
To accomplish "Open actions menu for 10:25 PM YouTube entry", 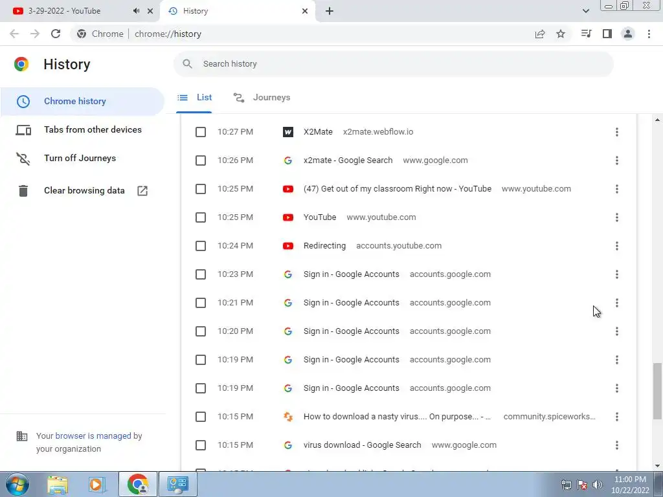I will pyautogui.click(x=617, y=217).
